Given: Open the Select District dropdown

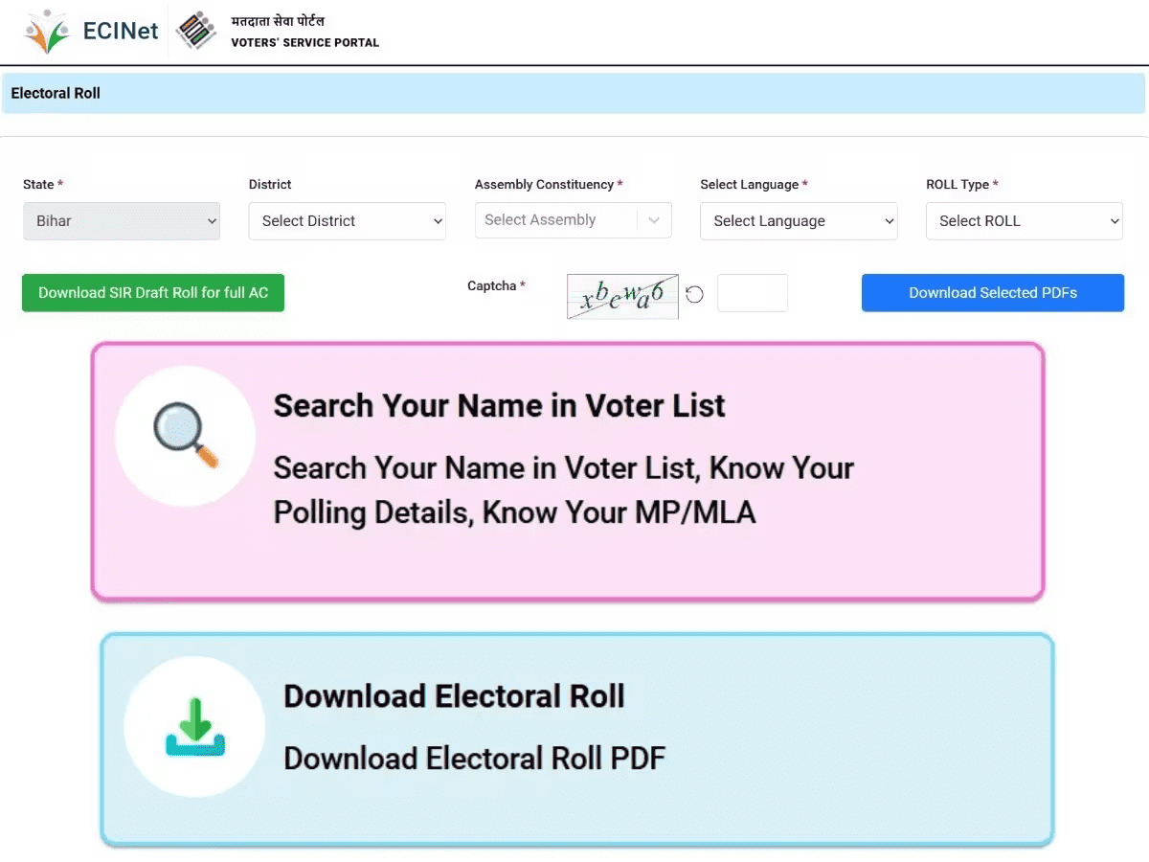Looking at the screenshot, I should point(347,221).
